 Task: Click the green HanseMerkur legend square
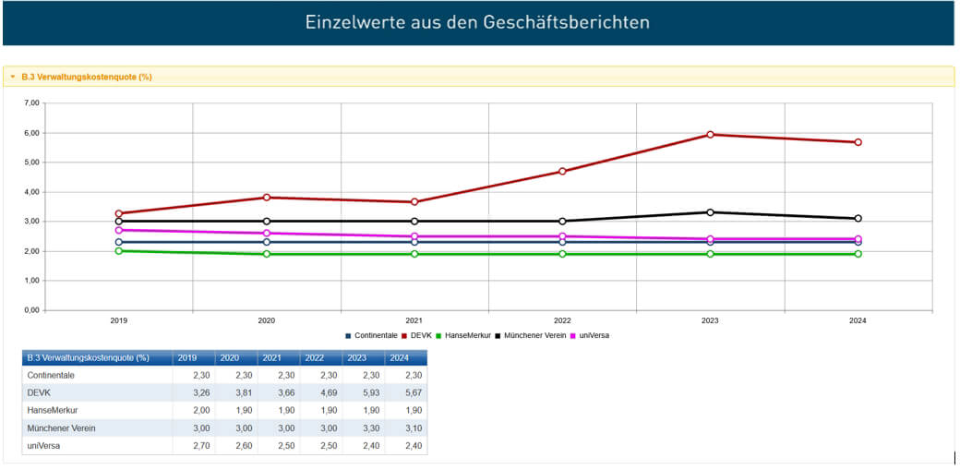tap(439, 335)
